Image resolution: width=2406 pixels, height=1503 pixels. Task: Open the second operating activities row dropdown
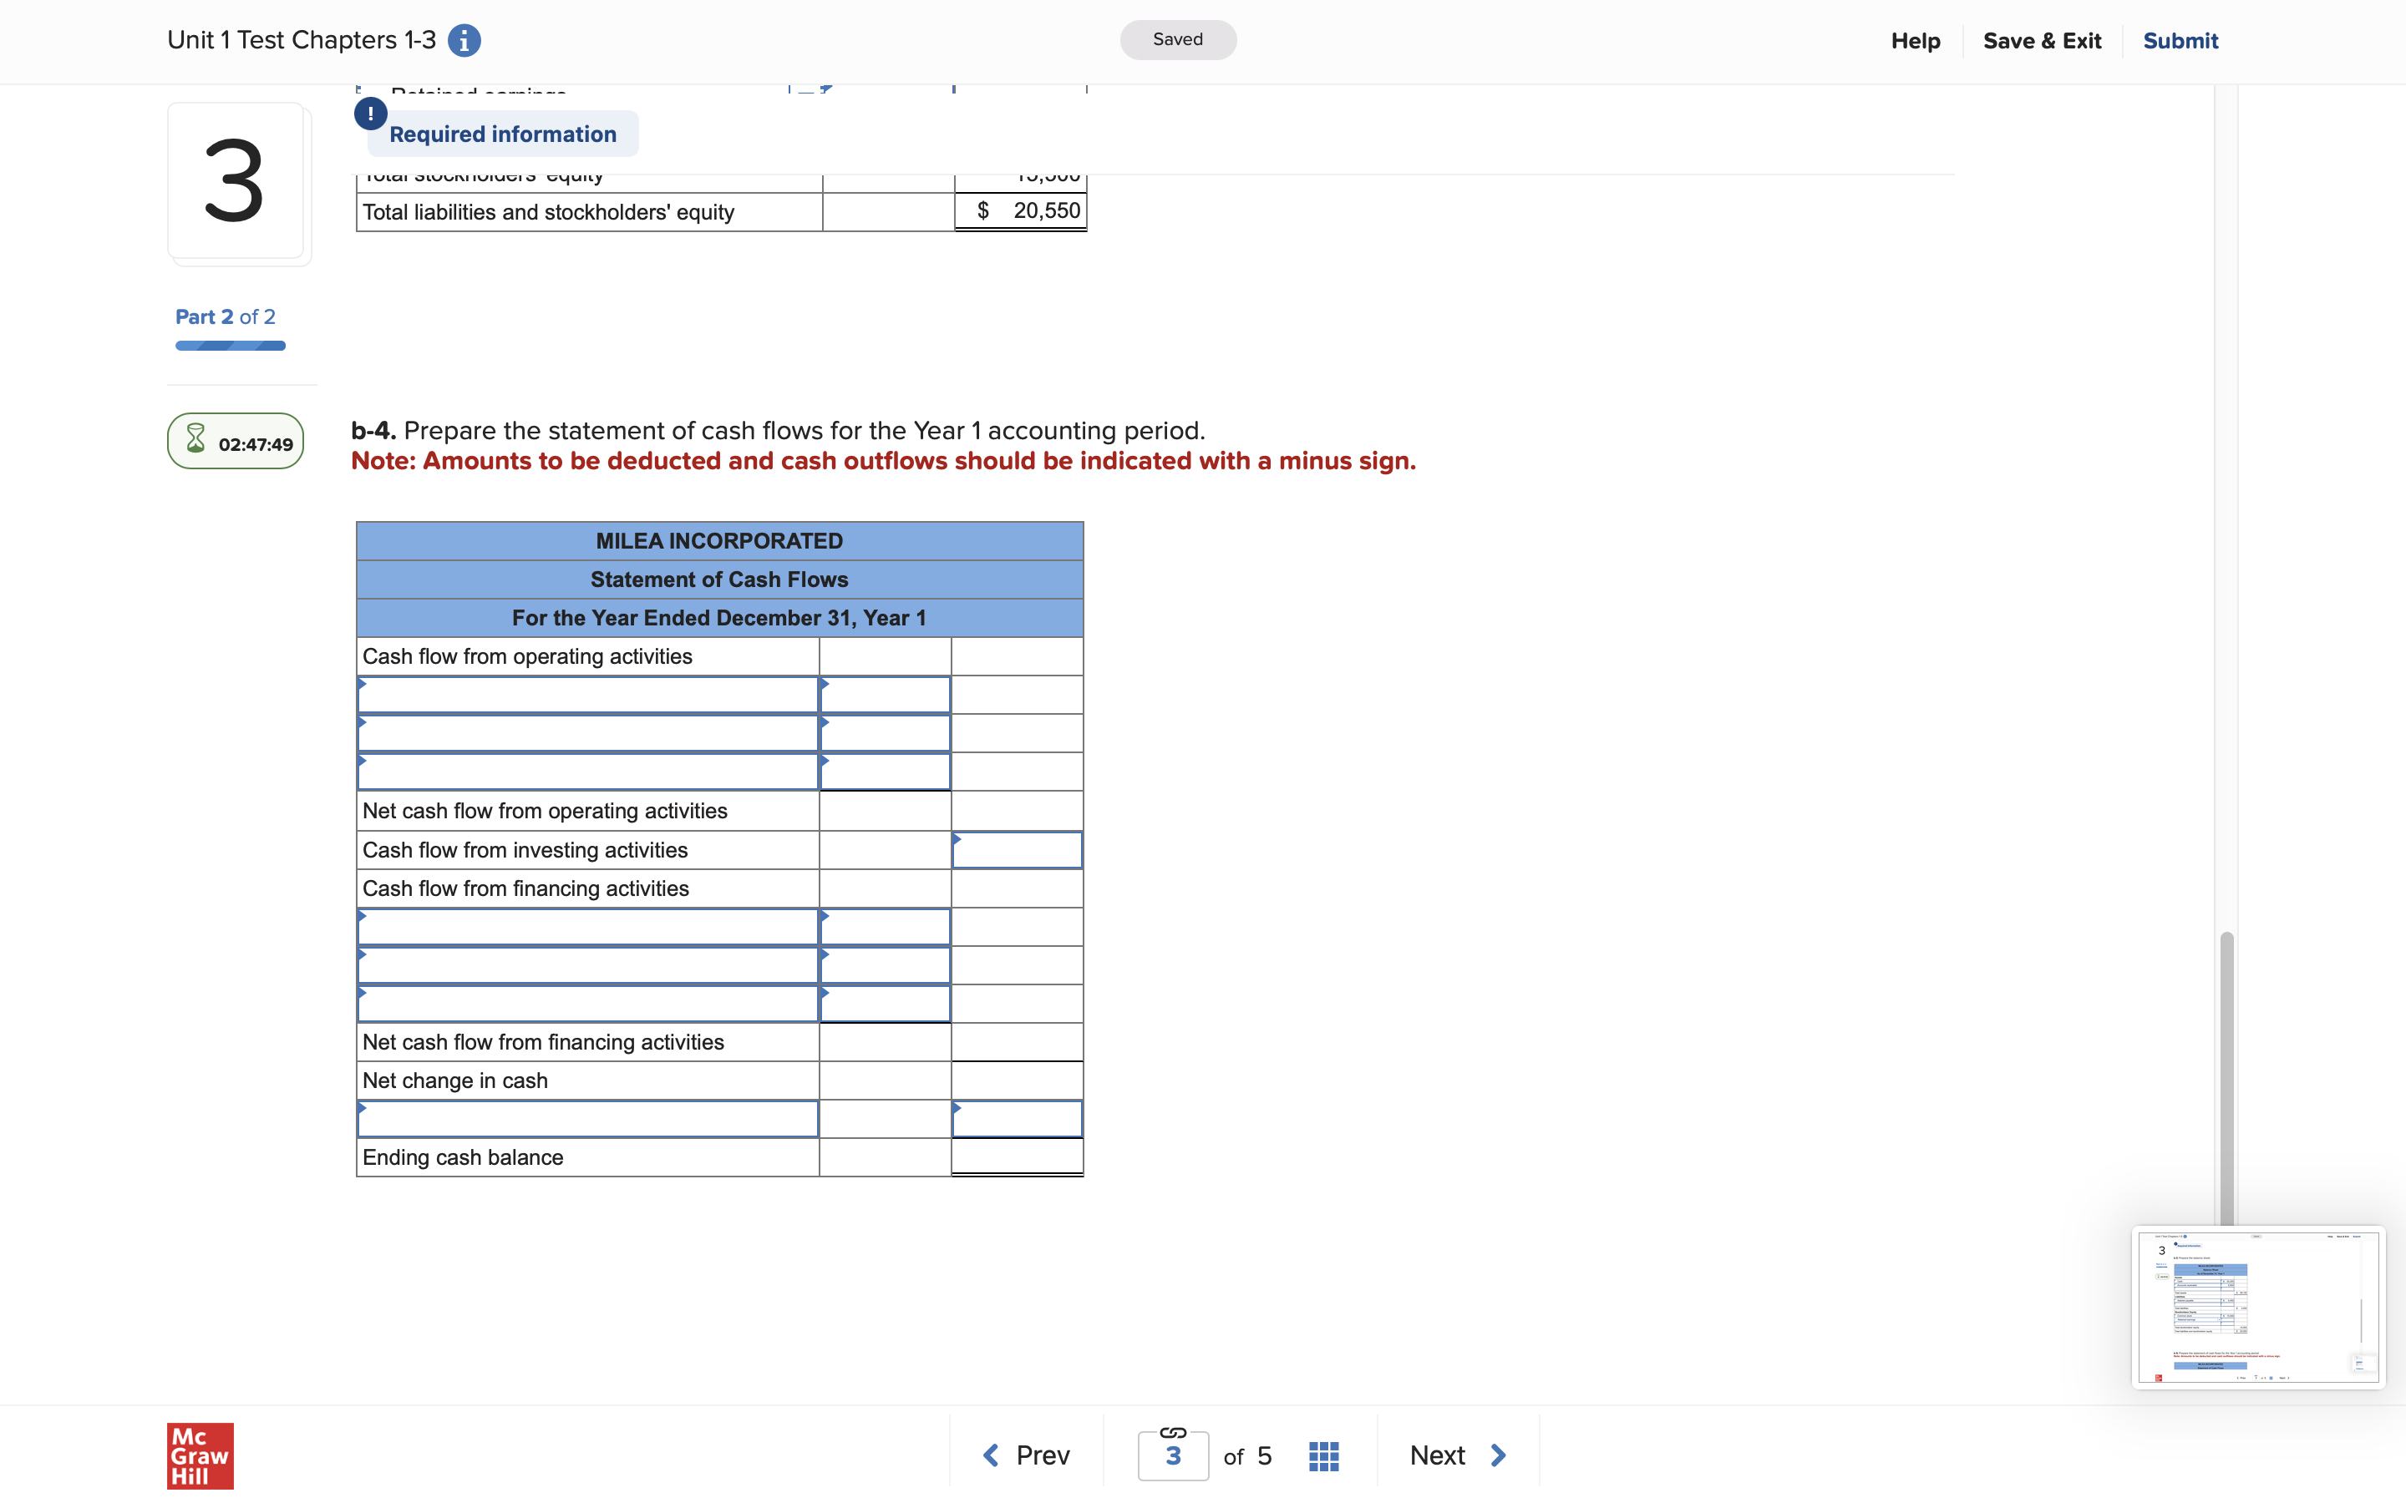point(586,732)
